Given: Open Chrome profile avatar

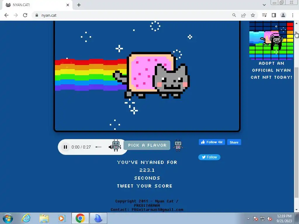Looking at the screenshot, I should 283,15.
